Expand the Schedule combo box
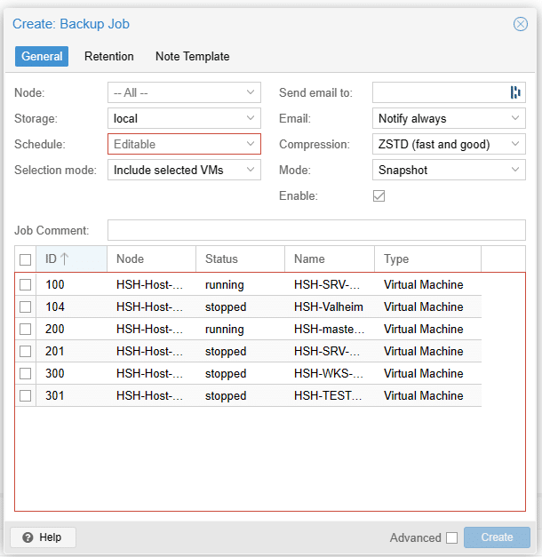The width and height of the screenshot is (542, 557). 251,144
